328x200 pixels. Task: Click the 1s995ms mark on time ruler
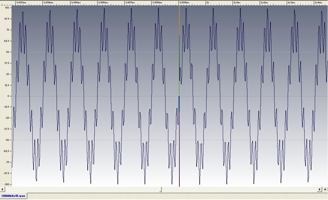pyautogui.click(x=76, y=2)
